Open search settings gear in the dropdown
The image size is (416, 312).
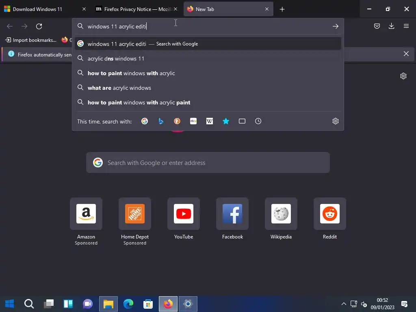pyautogui.click(x=335, y=121)
